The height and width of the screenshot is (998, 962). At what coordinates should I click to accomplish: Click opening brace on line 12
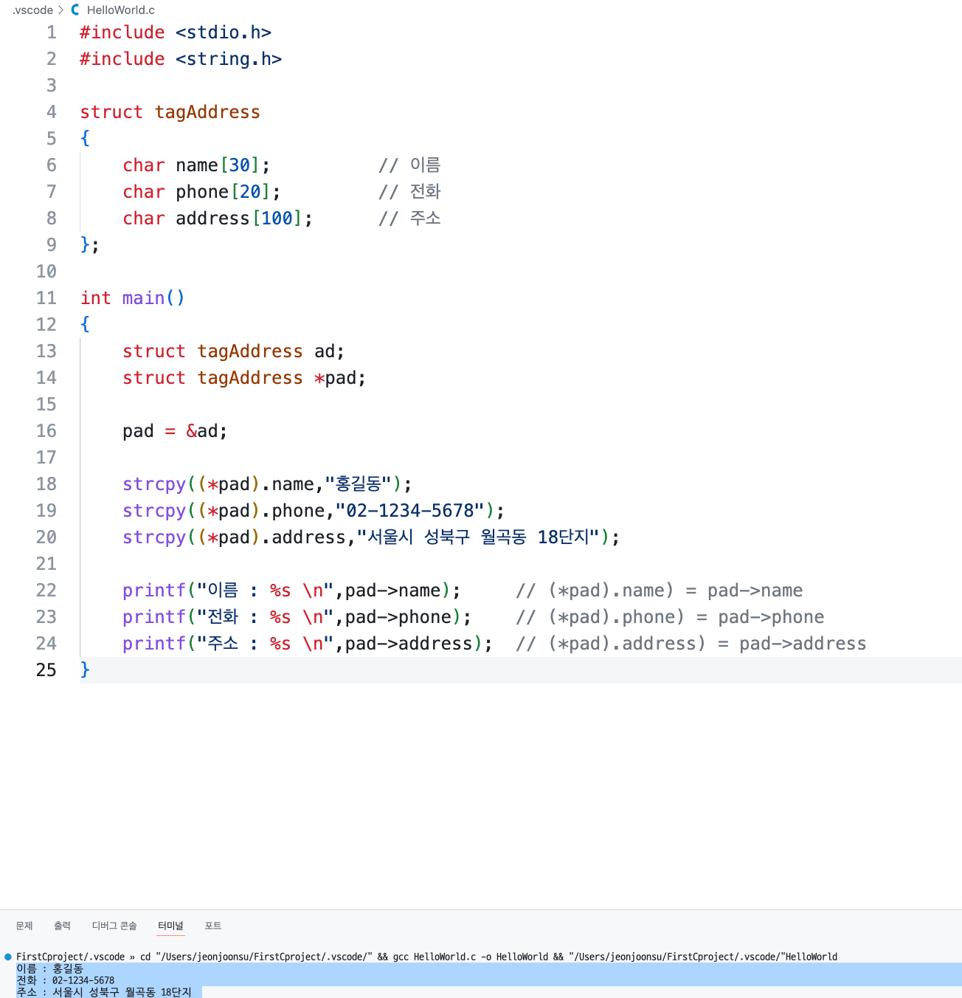[x=85, y=325]
